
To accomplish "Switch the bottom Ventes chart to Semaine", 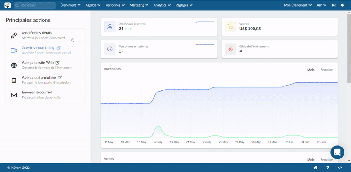I will [x=326, y=160].
